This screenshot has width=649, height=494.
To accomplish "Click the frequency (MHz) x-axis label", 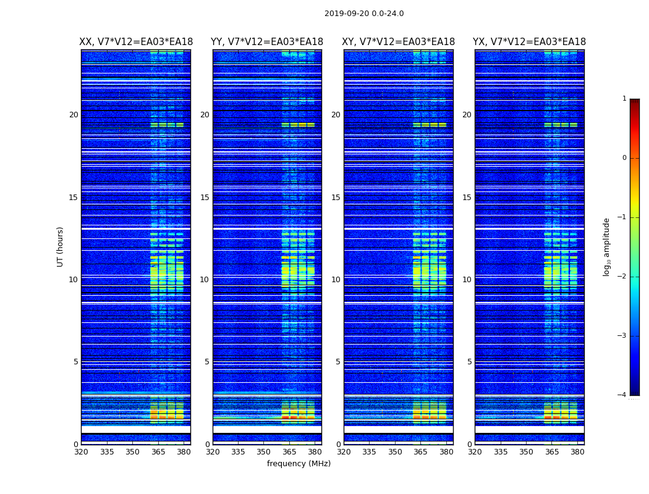I will click(x=299, y=464).
